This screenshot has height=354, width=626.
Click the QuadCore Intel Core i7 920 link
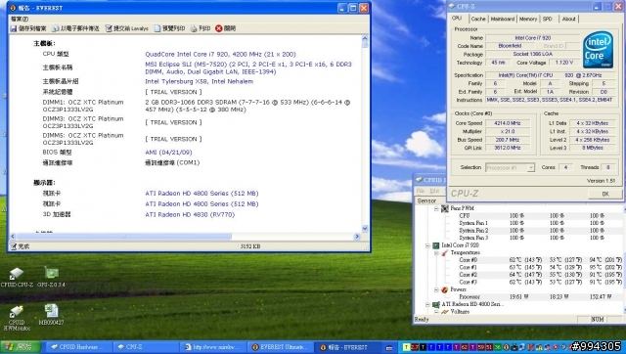click(220, 55)
